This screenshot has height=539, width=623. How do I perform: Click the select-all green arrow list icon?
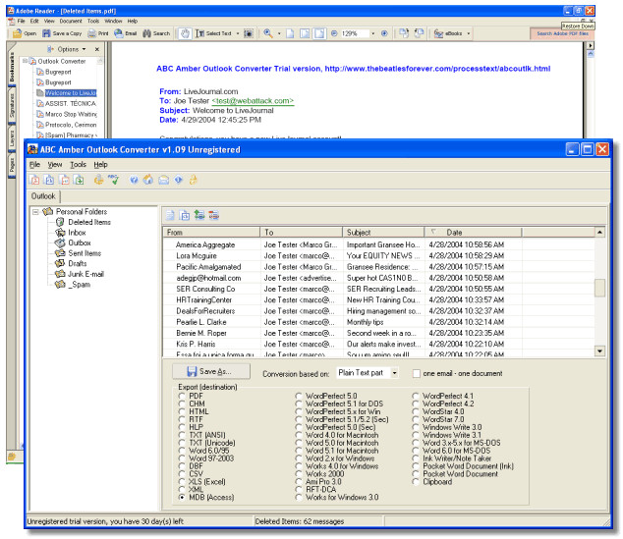pyautogui.click(x=199, y=215)
